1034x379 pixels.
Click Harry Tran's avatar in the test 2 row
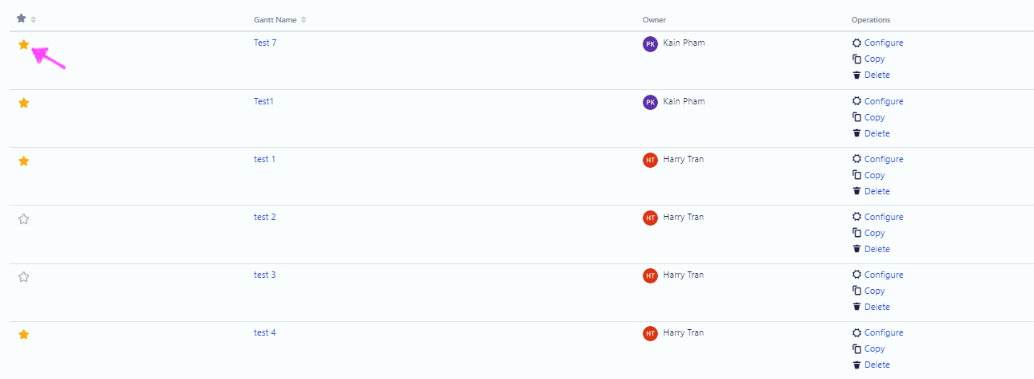(x=650, y=218)
